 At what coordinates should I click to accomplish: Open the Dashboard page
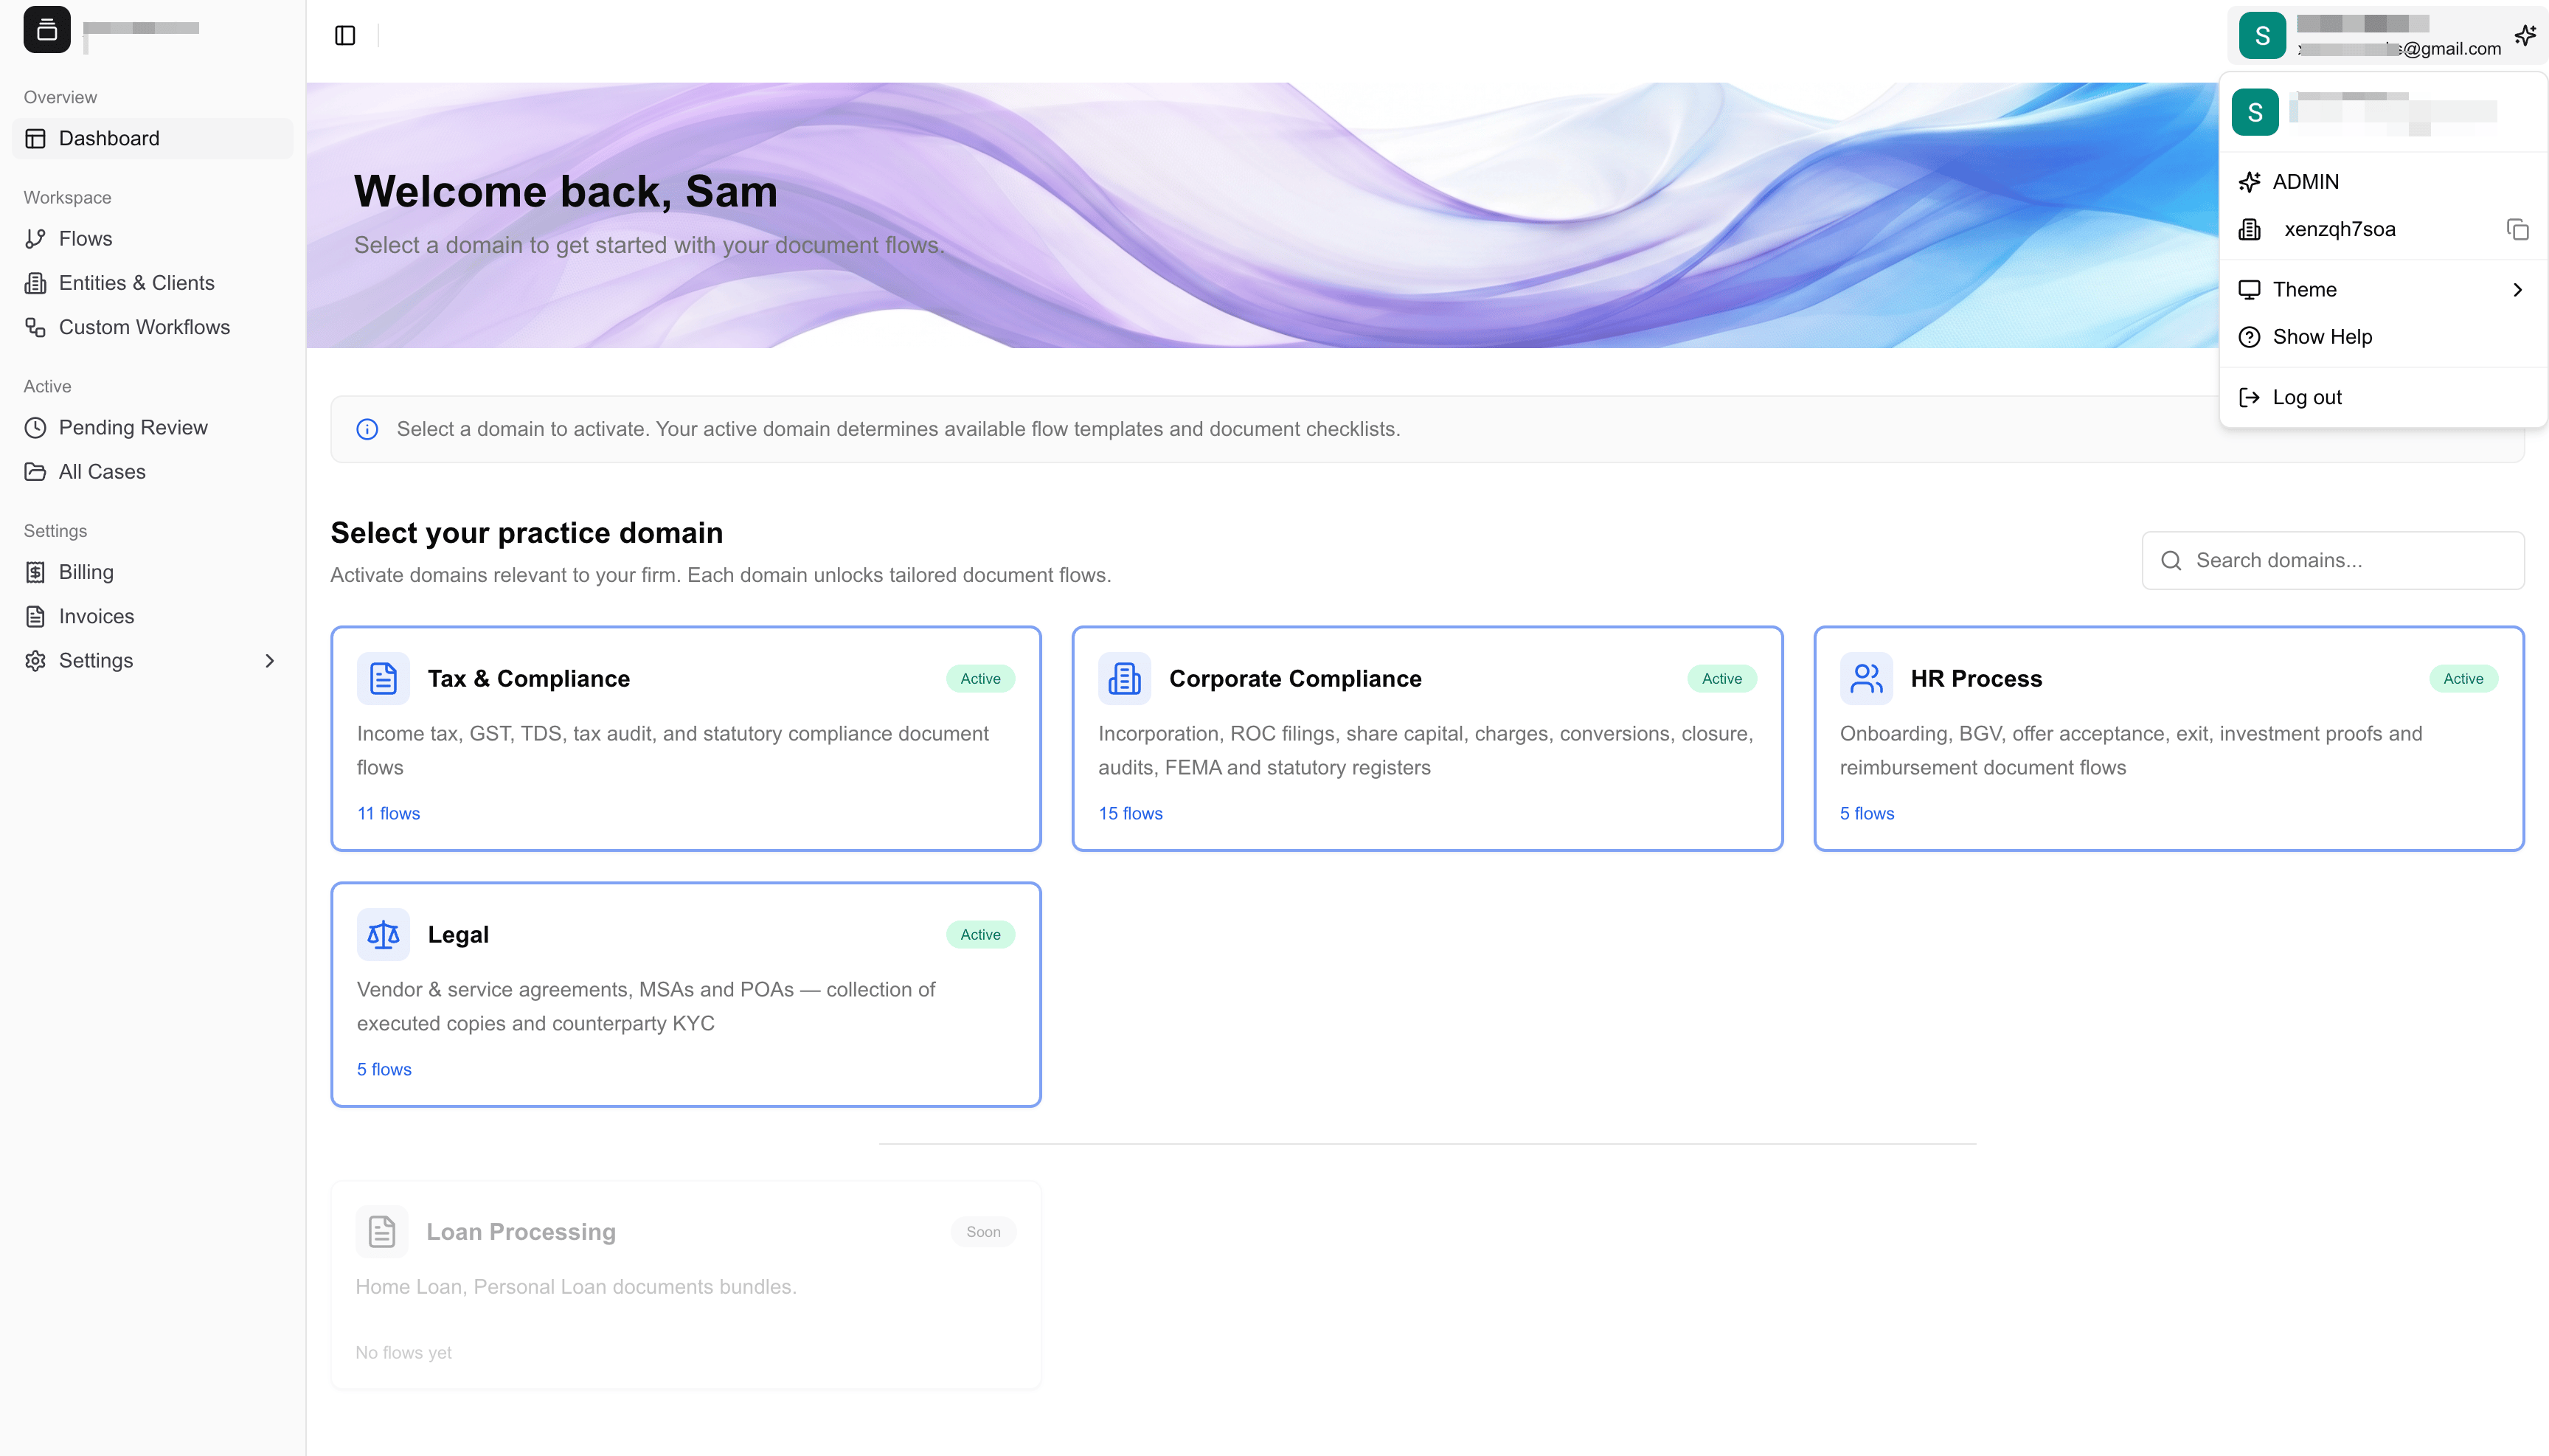coord(153,139)
